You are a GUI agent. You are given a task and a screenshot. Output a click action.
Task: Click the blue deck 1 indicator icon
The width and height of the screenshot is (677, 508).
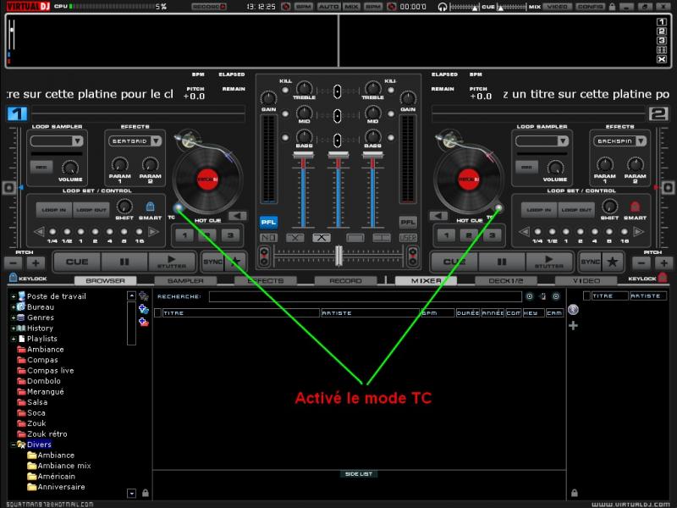click(18, 114)
